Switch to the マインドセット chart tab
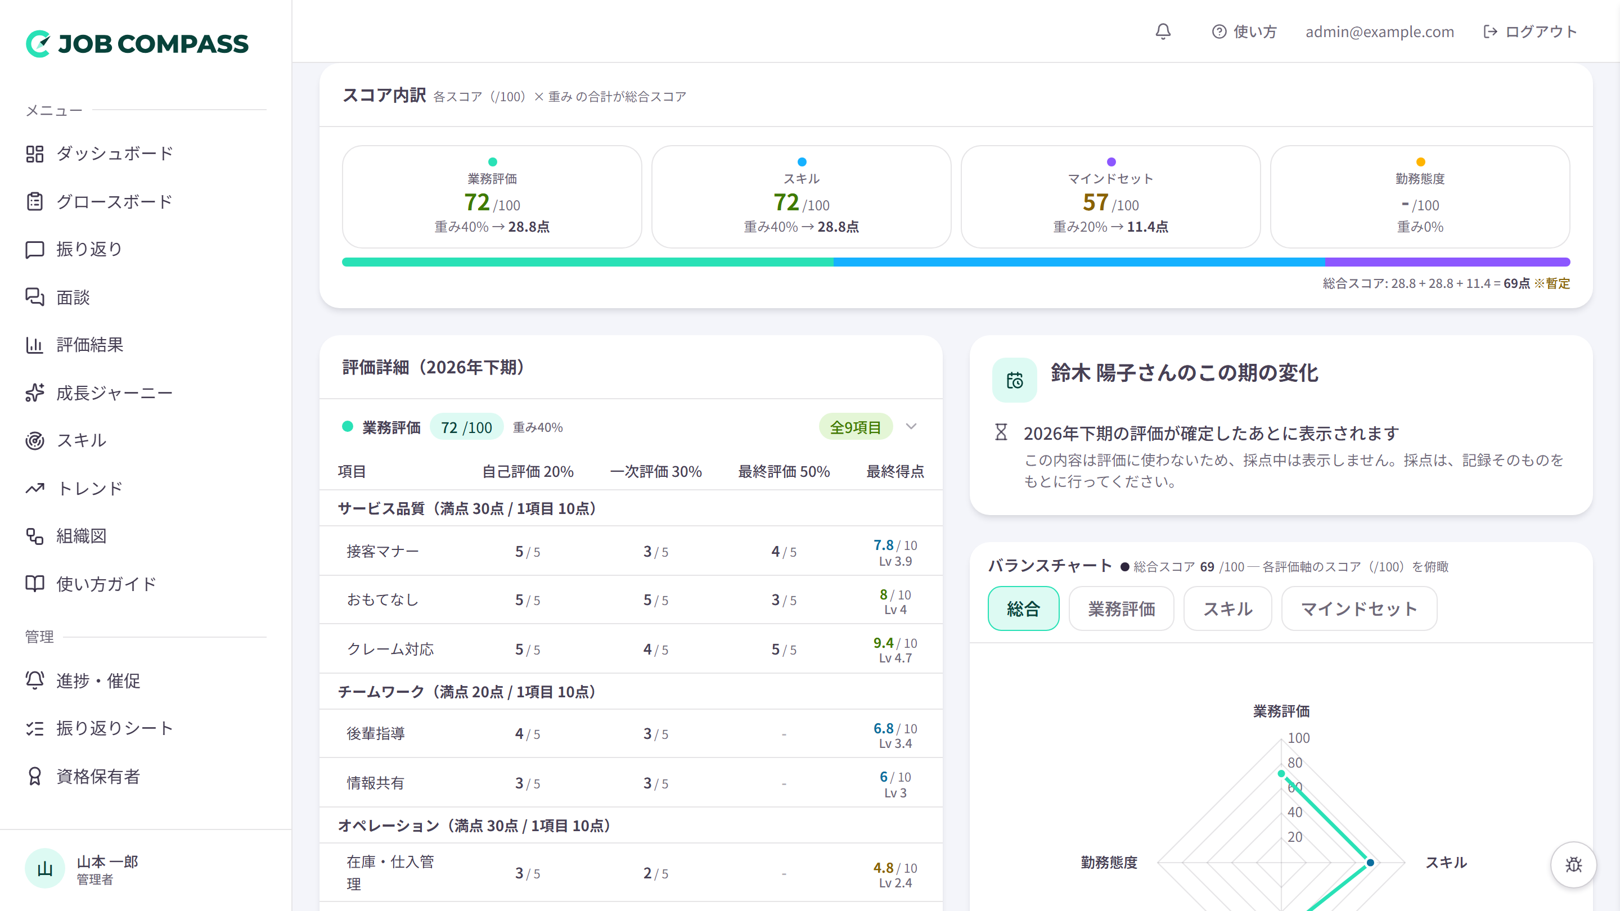Screen dimensions: 1620x911 click(x=1359, y=608)
